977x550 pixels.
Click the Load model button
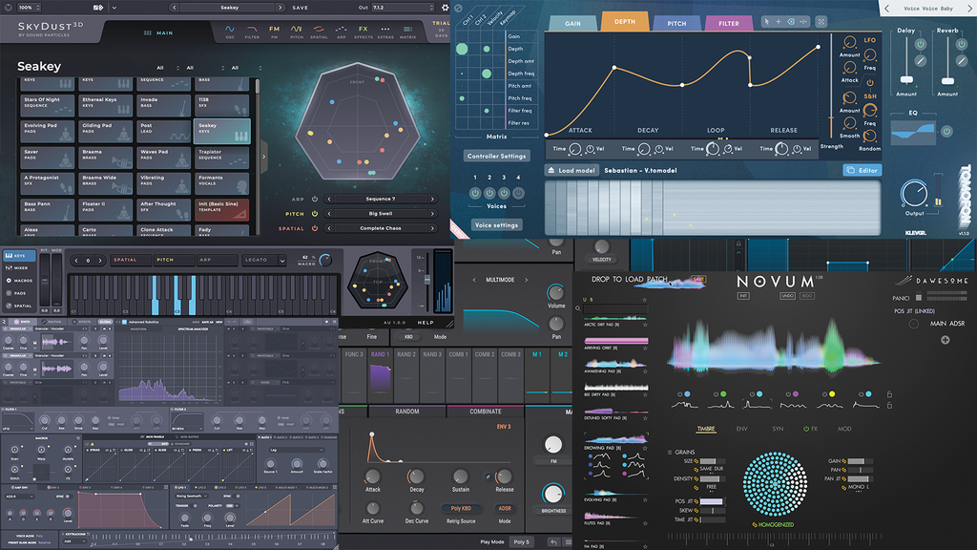[570, 170]
